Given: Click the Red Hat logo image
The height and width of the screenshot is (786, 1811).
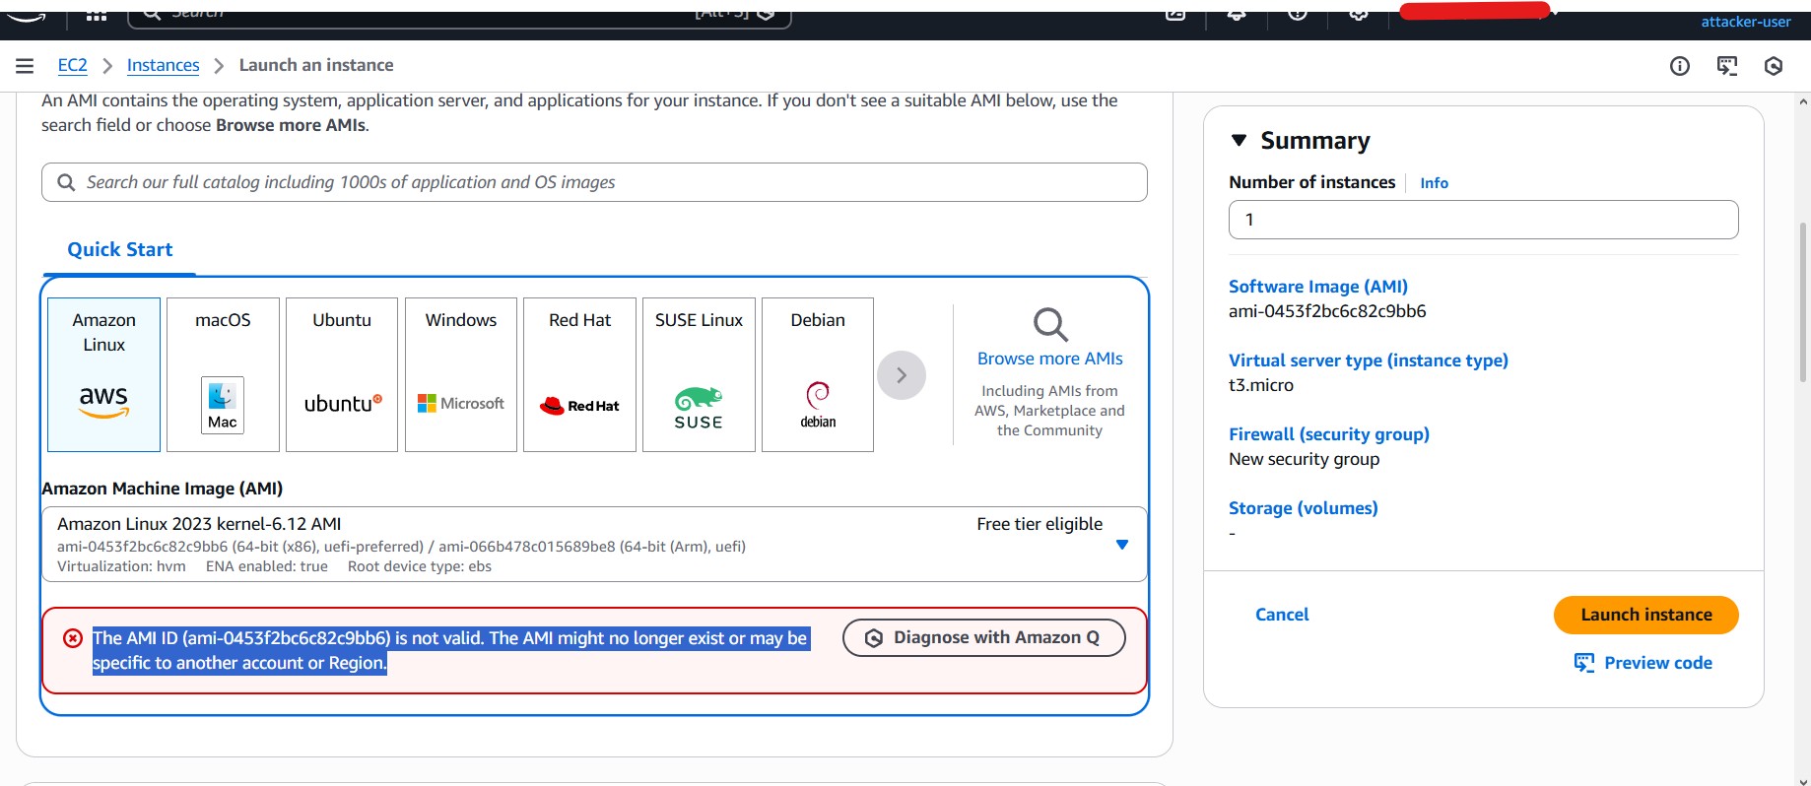Looking at the screenshot, I should tap(579, 405).
